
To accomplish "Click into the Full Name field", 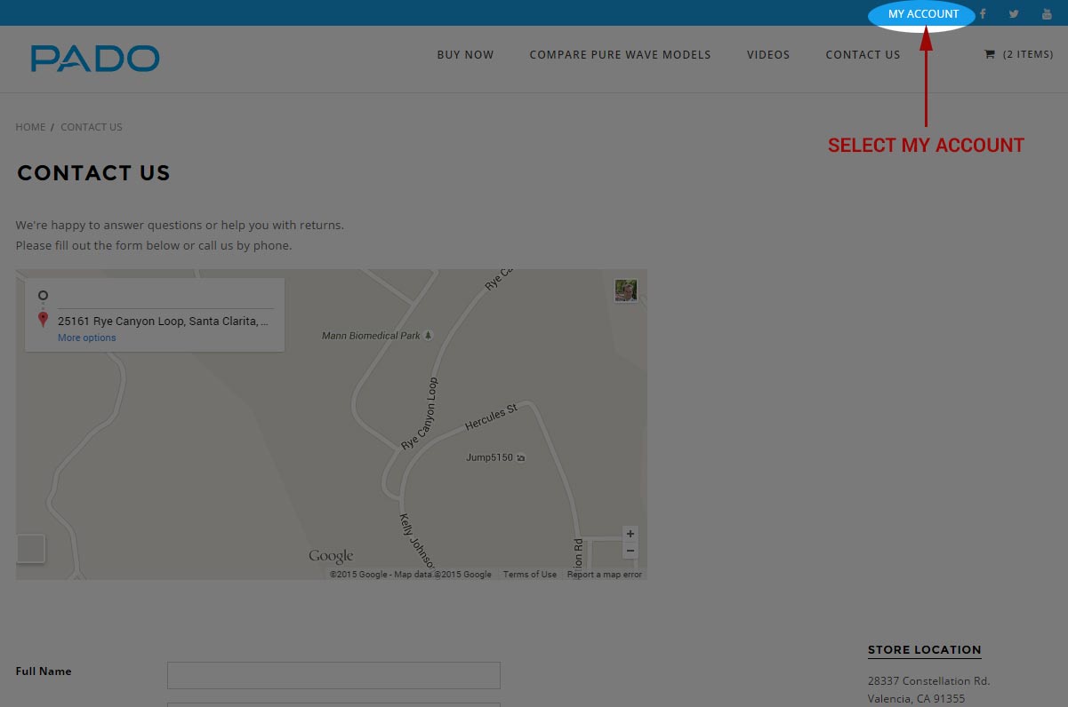I will 333,675.
